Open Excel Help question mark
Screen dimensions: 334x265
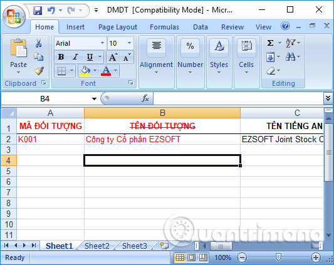coord(285,26)
